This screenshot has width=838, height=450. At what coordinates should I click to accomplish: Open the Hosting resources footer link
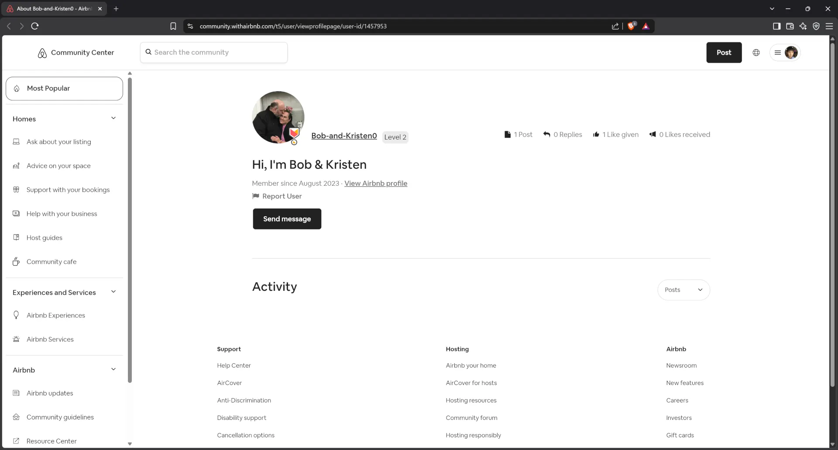471,400
